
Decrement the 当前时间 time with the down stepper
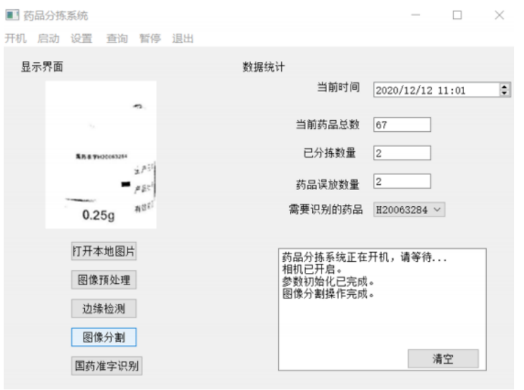[504, 93]
